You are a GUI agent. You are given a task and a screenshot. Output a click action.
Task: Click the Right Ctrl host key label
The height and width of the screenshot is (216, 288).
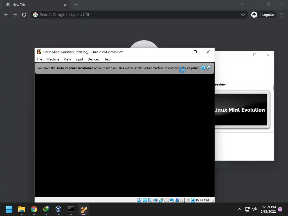202,200
